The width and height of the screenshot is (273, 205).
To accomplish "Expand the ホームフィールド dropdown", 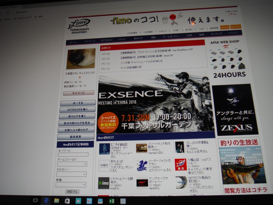I will (72, 164).
